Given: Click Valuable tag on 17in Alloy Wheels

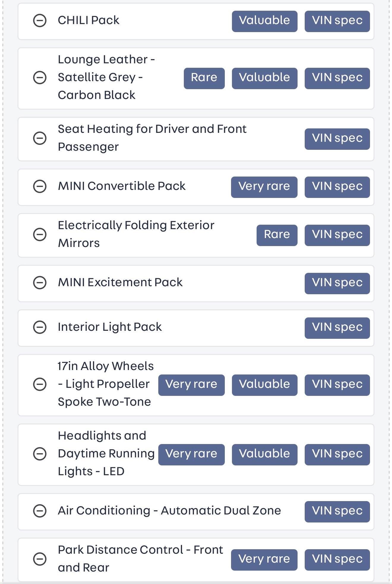Looking at the screenshot, I should [264, 385].
